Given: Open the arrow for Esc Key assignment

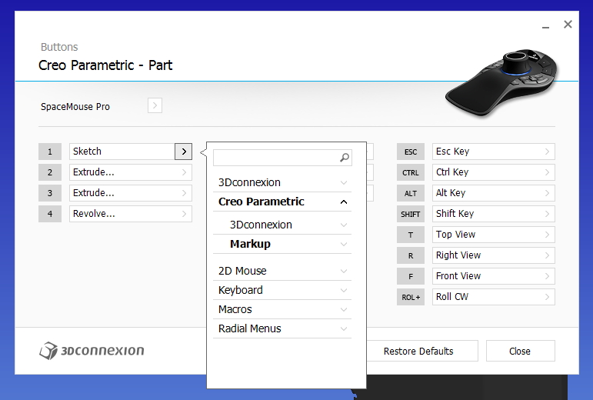Looking at the screenshot, I should point(547,152).
